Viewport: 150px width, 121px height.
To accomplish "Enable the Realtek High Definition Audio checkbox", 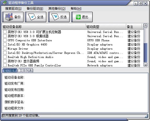I will [x=5, y=57].
